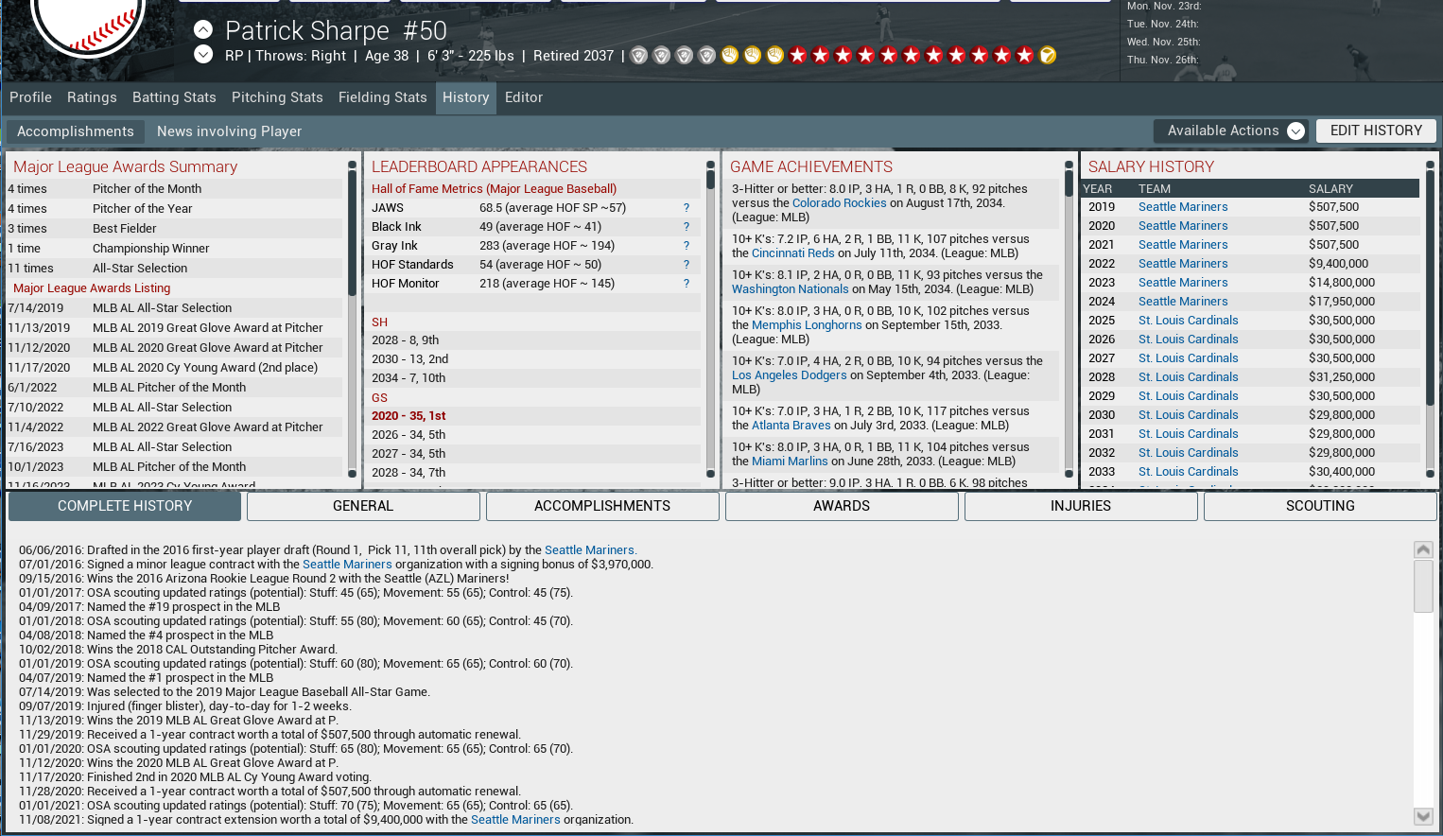Switch to the Pitching Stats tab

pyautogui.click(x=277, y=97)
